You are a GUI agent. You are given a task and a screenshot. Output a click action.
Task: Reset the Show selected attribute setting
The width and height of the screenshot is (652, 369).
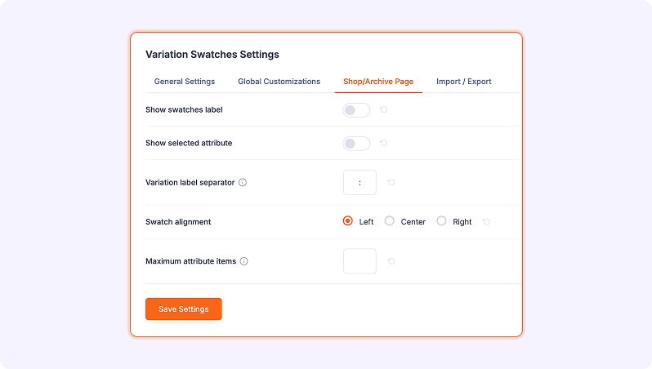(x=384, y=143)
